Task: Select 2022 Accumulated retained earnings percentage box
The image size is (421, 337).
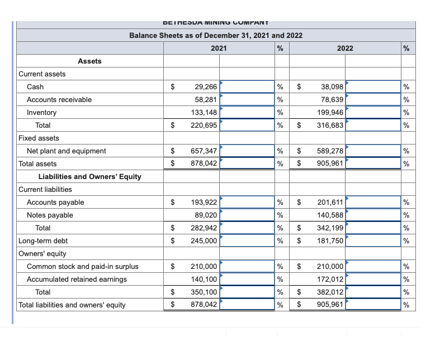Action: point(373,279)
